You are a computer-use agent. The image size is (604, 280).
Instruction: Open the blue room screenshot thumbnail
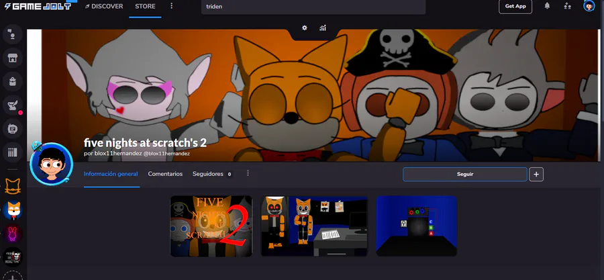(x=416, y=226)
